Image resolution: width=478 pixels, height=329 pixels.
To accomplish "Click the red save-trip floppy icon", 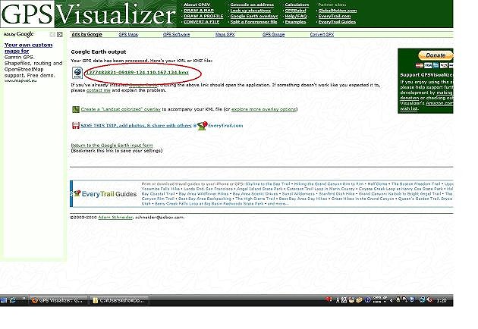I will point(76,126).
